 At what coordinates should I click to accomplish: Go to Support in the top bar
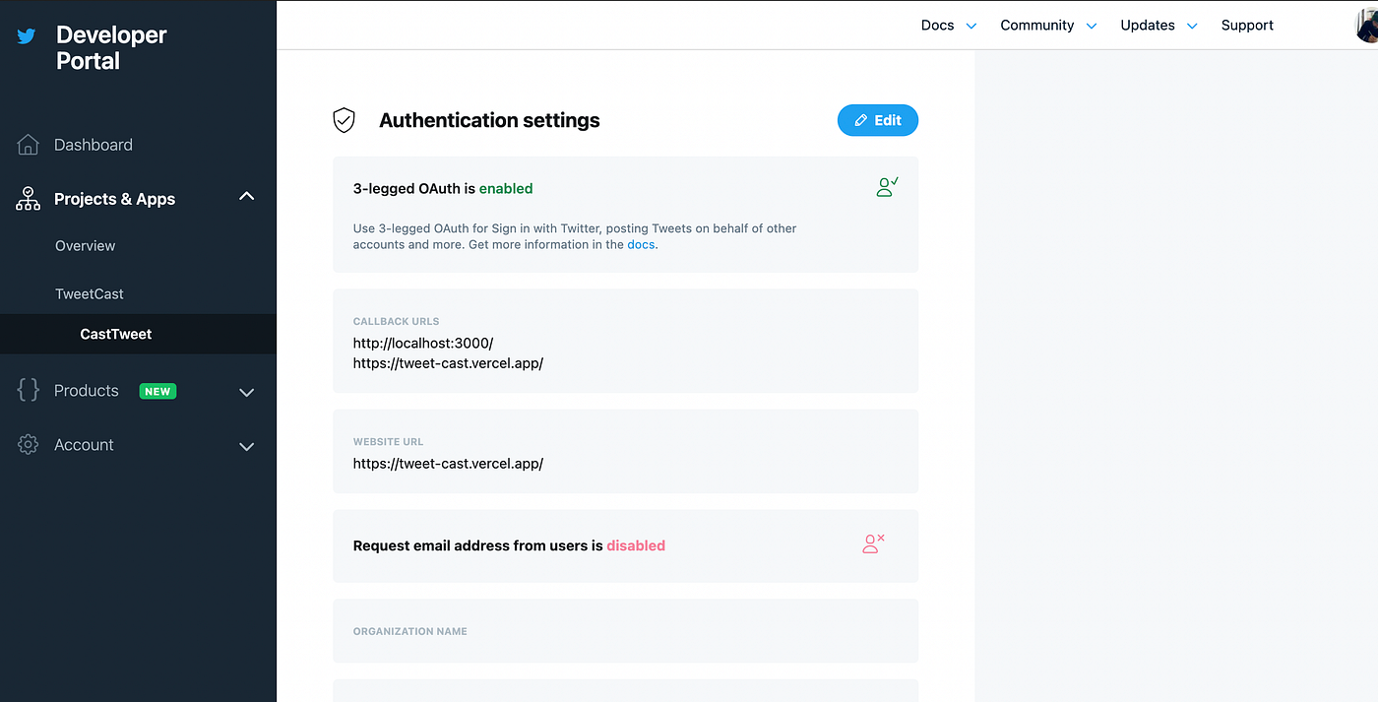1247,25
